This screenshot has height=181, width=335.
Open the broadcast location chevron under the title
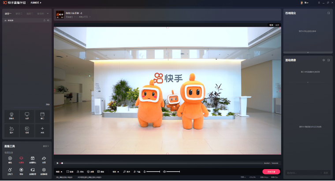click(75, 17)
